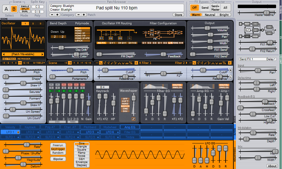Toggle Bipolar mode for the LFO
The height and width of the screenshot is (169, 282).
pyautogui.click(x=58, y=159)
